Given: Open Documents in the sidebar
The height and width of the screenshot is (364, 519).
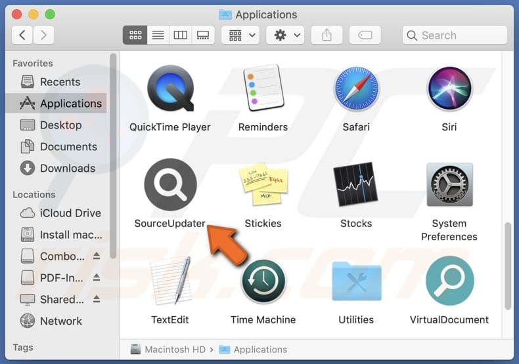Looking at the screenshot, I should (56, 147).
